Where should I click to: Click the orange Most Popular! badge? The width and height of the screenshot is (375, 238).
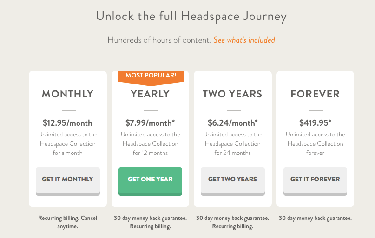pyautogui.click(x=151, y=76)
